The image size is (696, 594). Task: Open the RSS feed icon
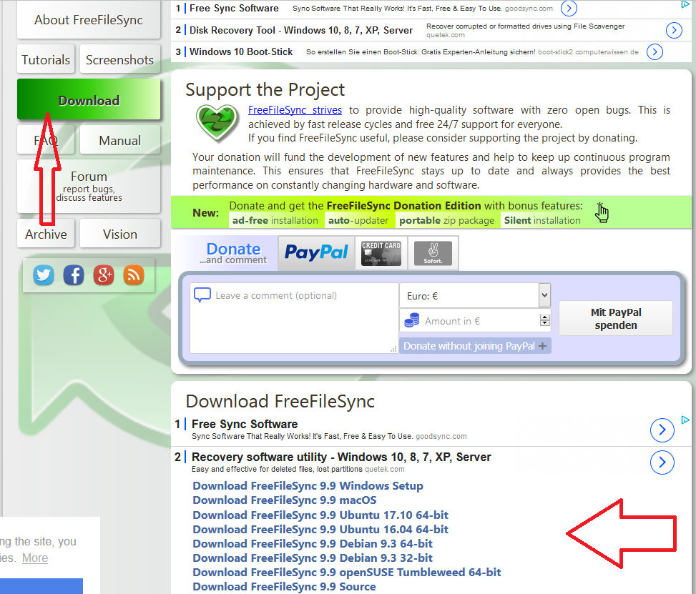point(134,274)
